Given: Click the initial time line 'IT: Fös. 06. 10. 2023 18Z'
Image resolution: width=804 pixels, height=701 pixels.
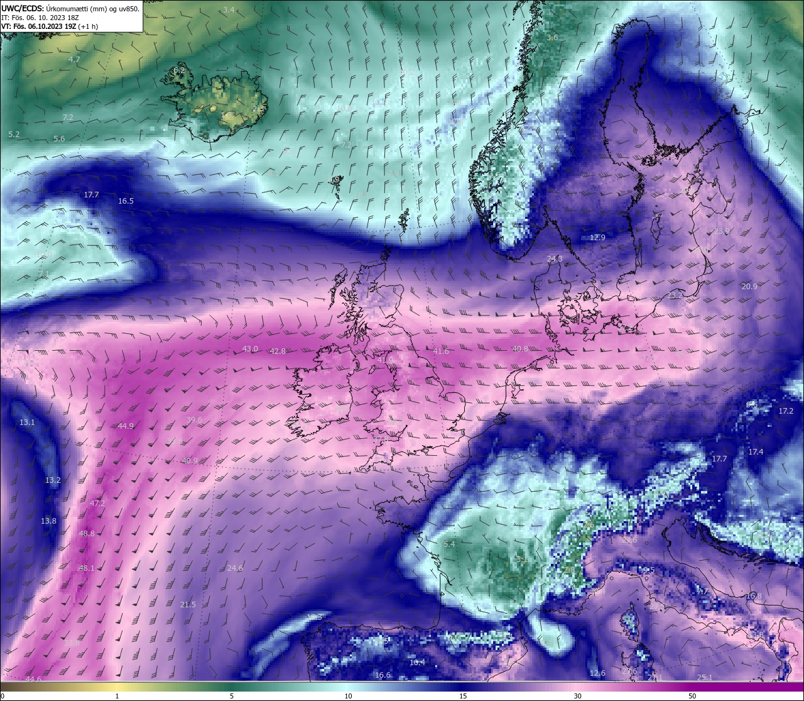Looking at the screenshot, I should [x=40, y=18].
